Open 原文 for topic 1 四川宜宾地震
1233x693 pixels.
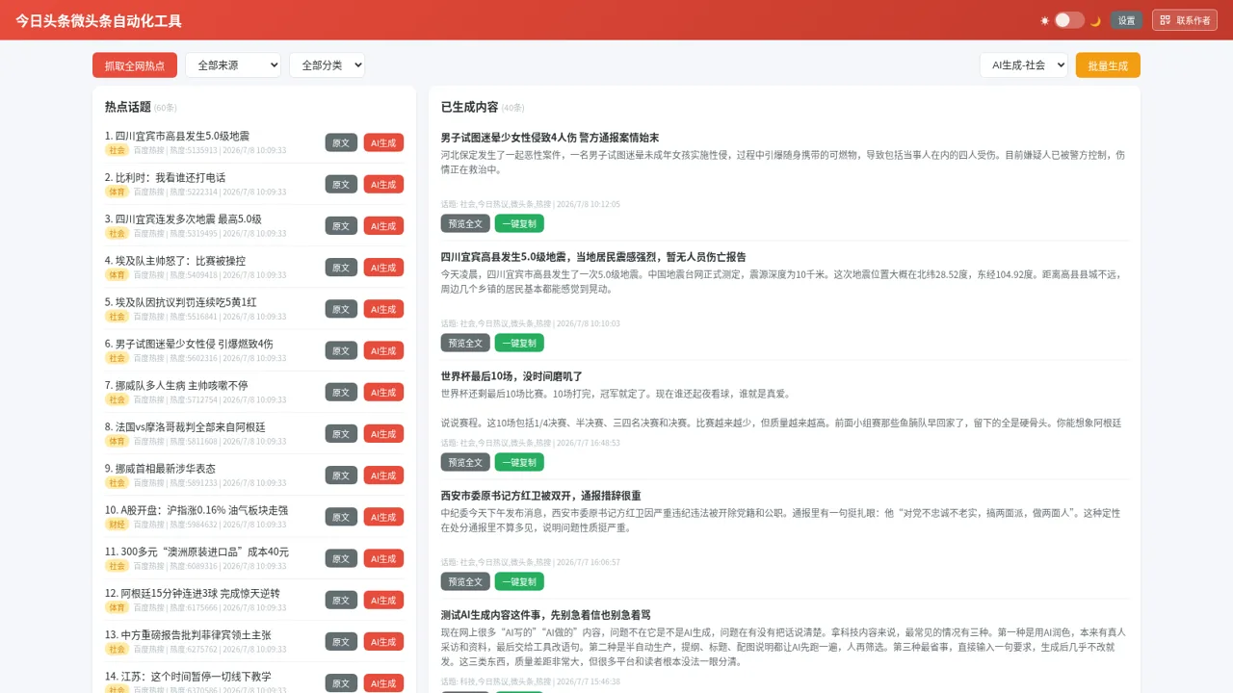coord(341,142)
